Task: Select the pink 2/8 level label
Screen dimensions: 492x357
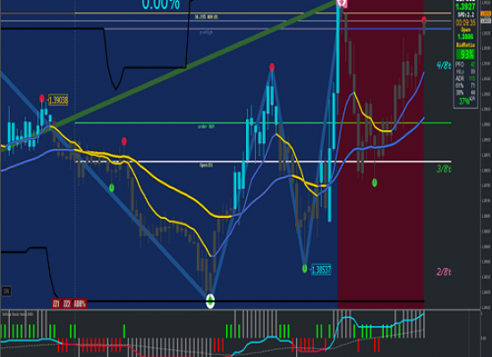Action: 444,271
